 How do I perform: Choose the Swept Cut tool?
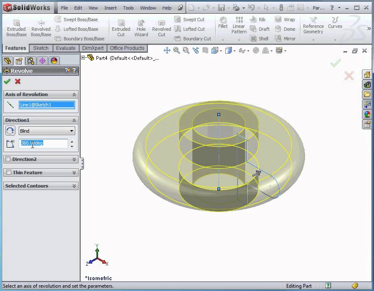coord(189,19)
